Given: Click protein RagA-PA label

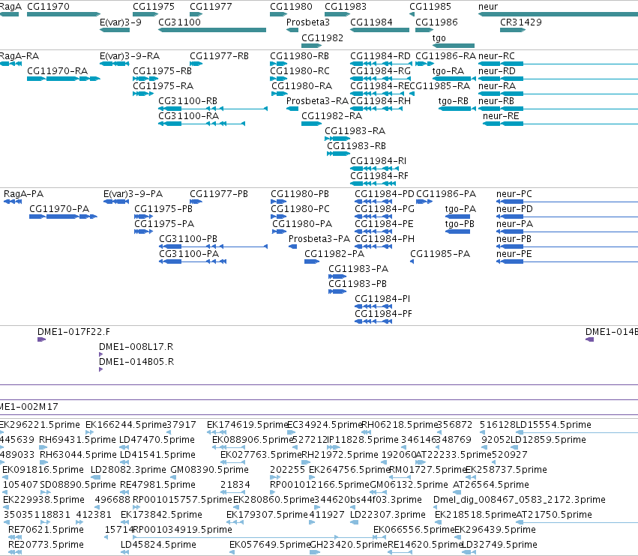Looking at the screenshot, I should (23, 194).
